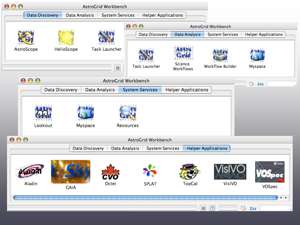Select System Services tab in bottom window
The width and height of the screenshot is (300, 225).
coord(163,148)
